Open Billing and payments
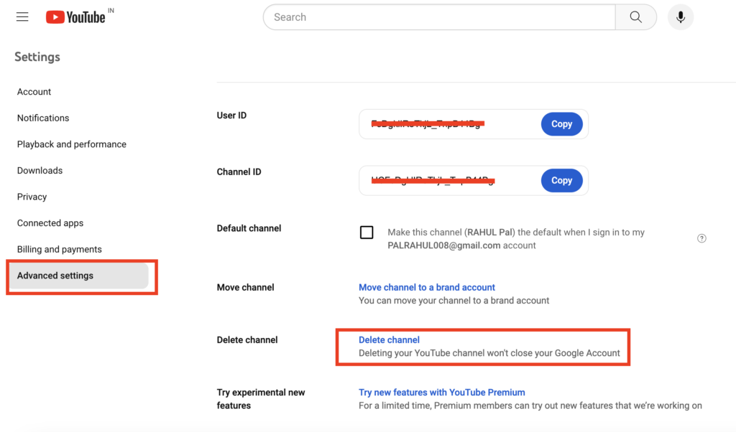 (x=59, y=249)
